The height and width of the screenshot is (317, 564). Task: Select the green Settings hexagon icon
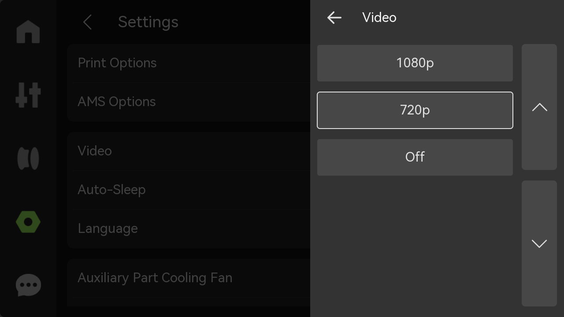tap(28, 222)
